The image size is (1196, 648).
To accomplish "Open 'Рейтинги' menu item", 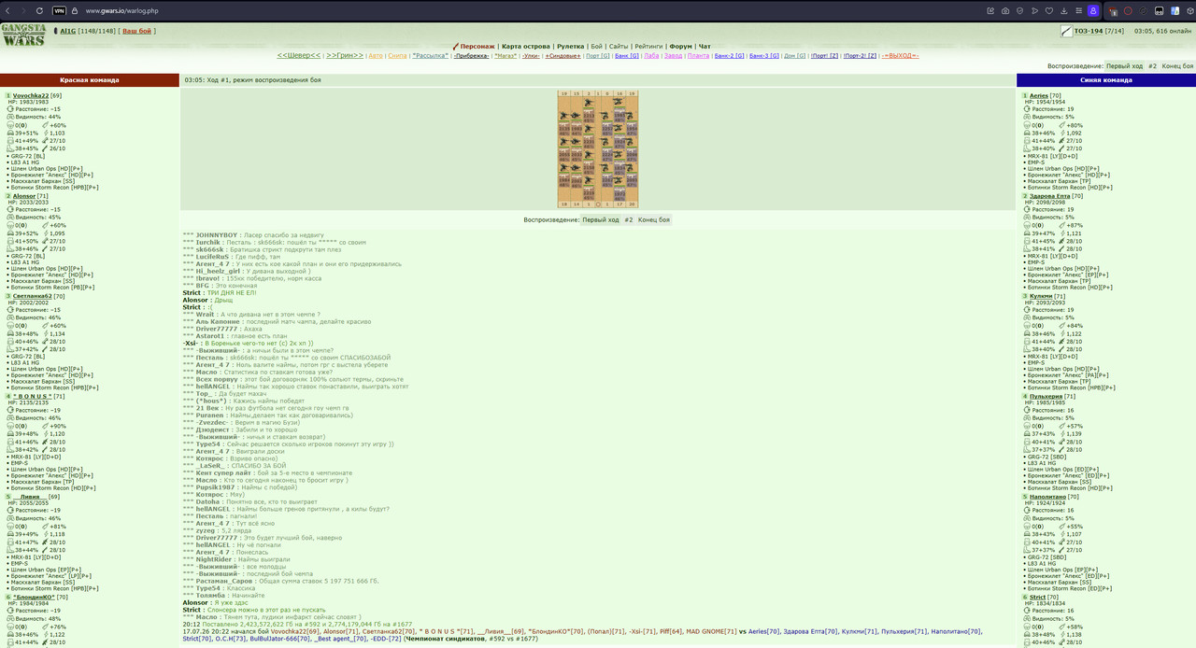I will click(648, 46).
